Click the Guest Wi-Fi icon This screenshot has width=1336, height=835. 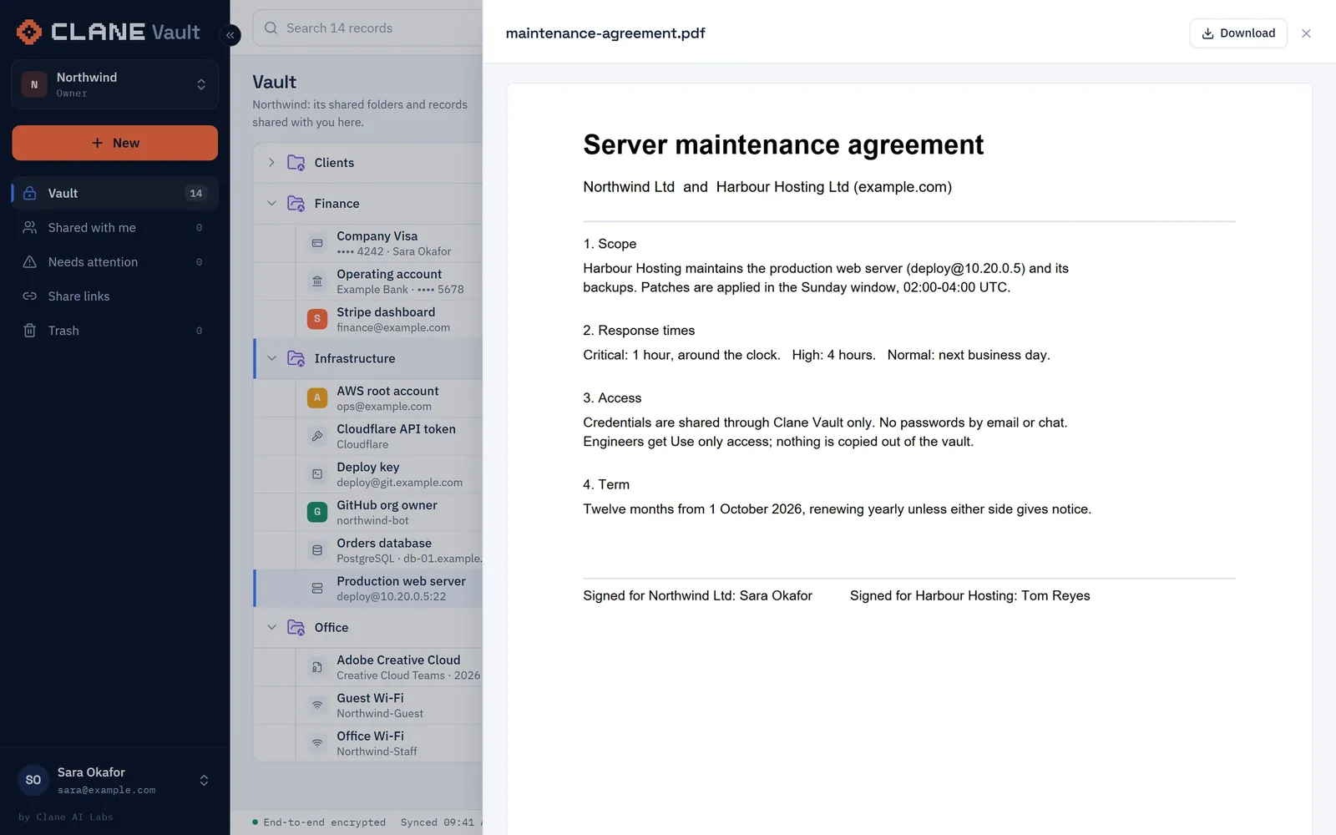[317, 705]
